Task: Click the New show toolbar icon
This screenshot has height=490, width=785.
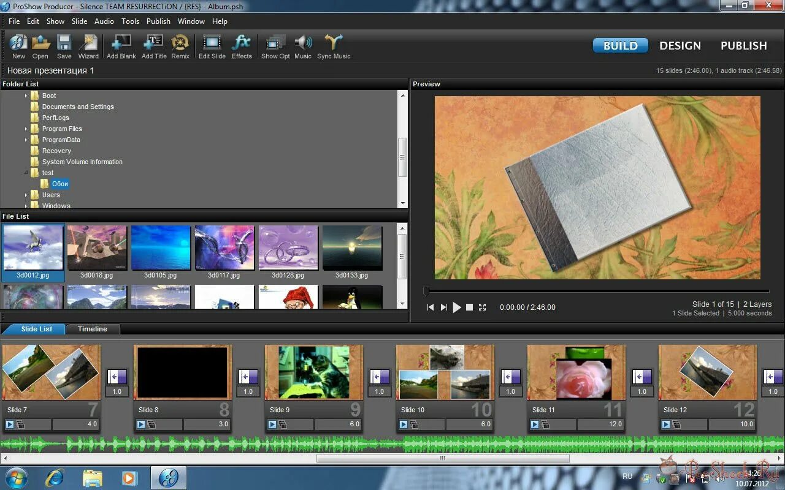Action: click(18, 47)
